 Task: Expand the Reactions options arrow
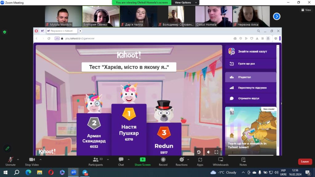coord(188,160)
